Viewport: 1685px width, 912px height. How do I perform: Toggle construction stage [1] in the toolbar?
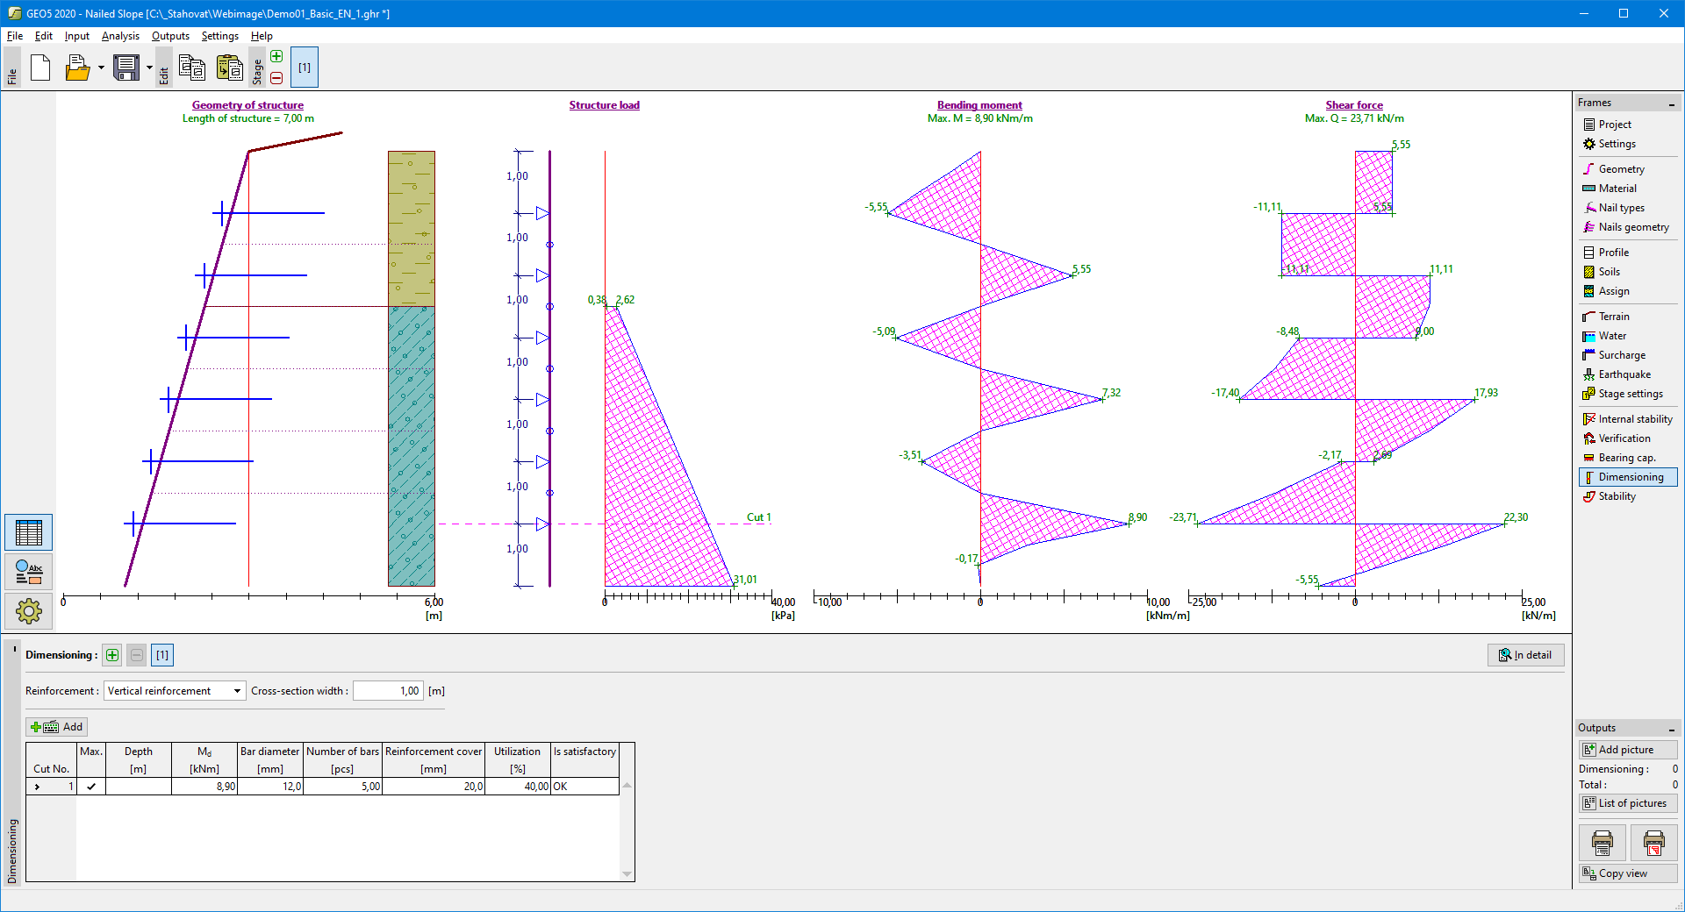[305, 68]
